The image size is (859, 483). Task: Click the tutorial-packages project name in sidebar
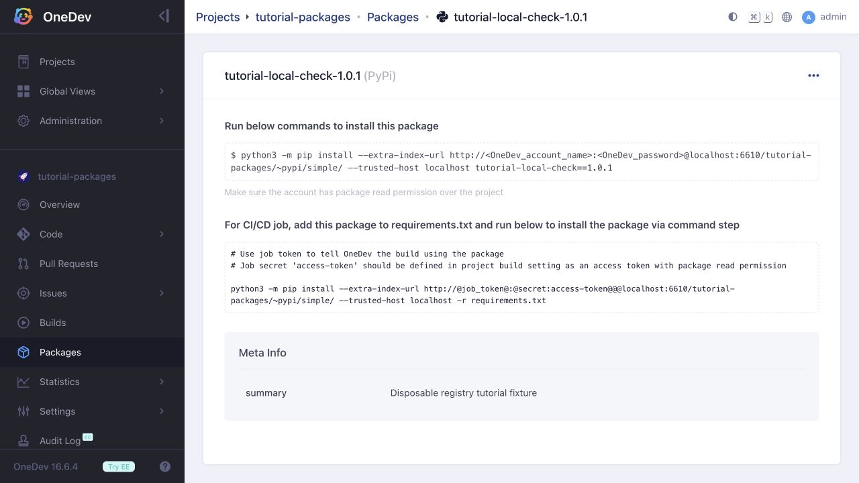click(x=77, y=176)
